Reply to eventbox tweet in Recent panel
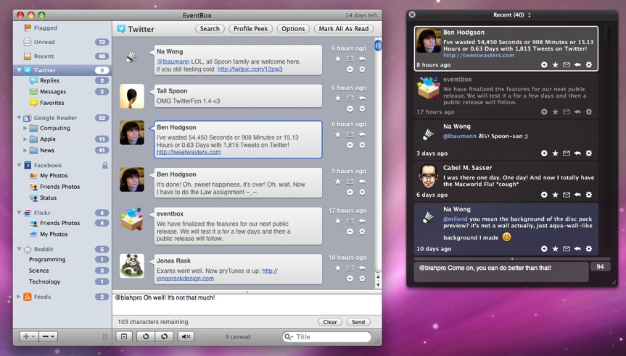This screenshot has height=356, width=626. click(x=577, y=112)
